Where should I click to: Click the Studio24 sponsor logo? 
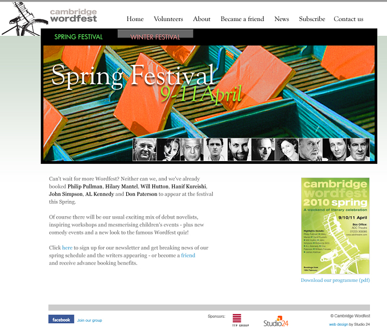click(276, 322)
